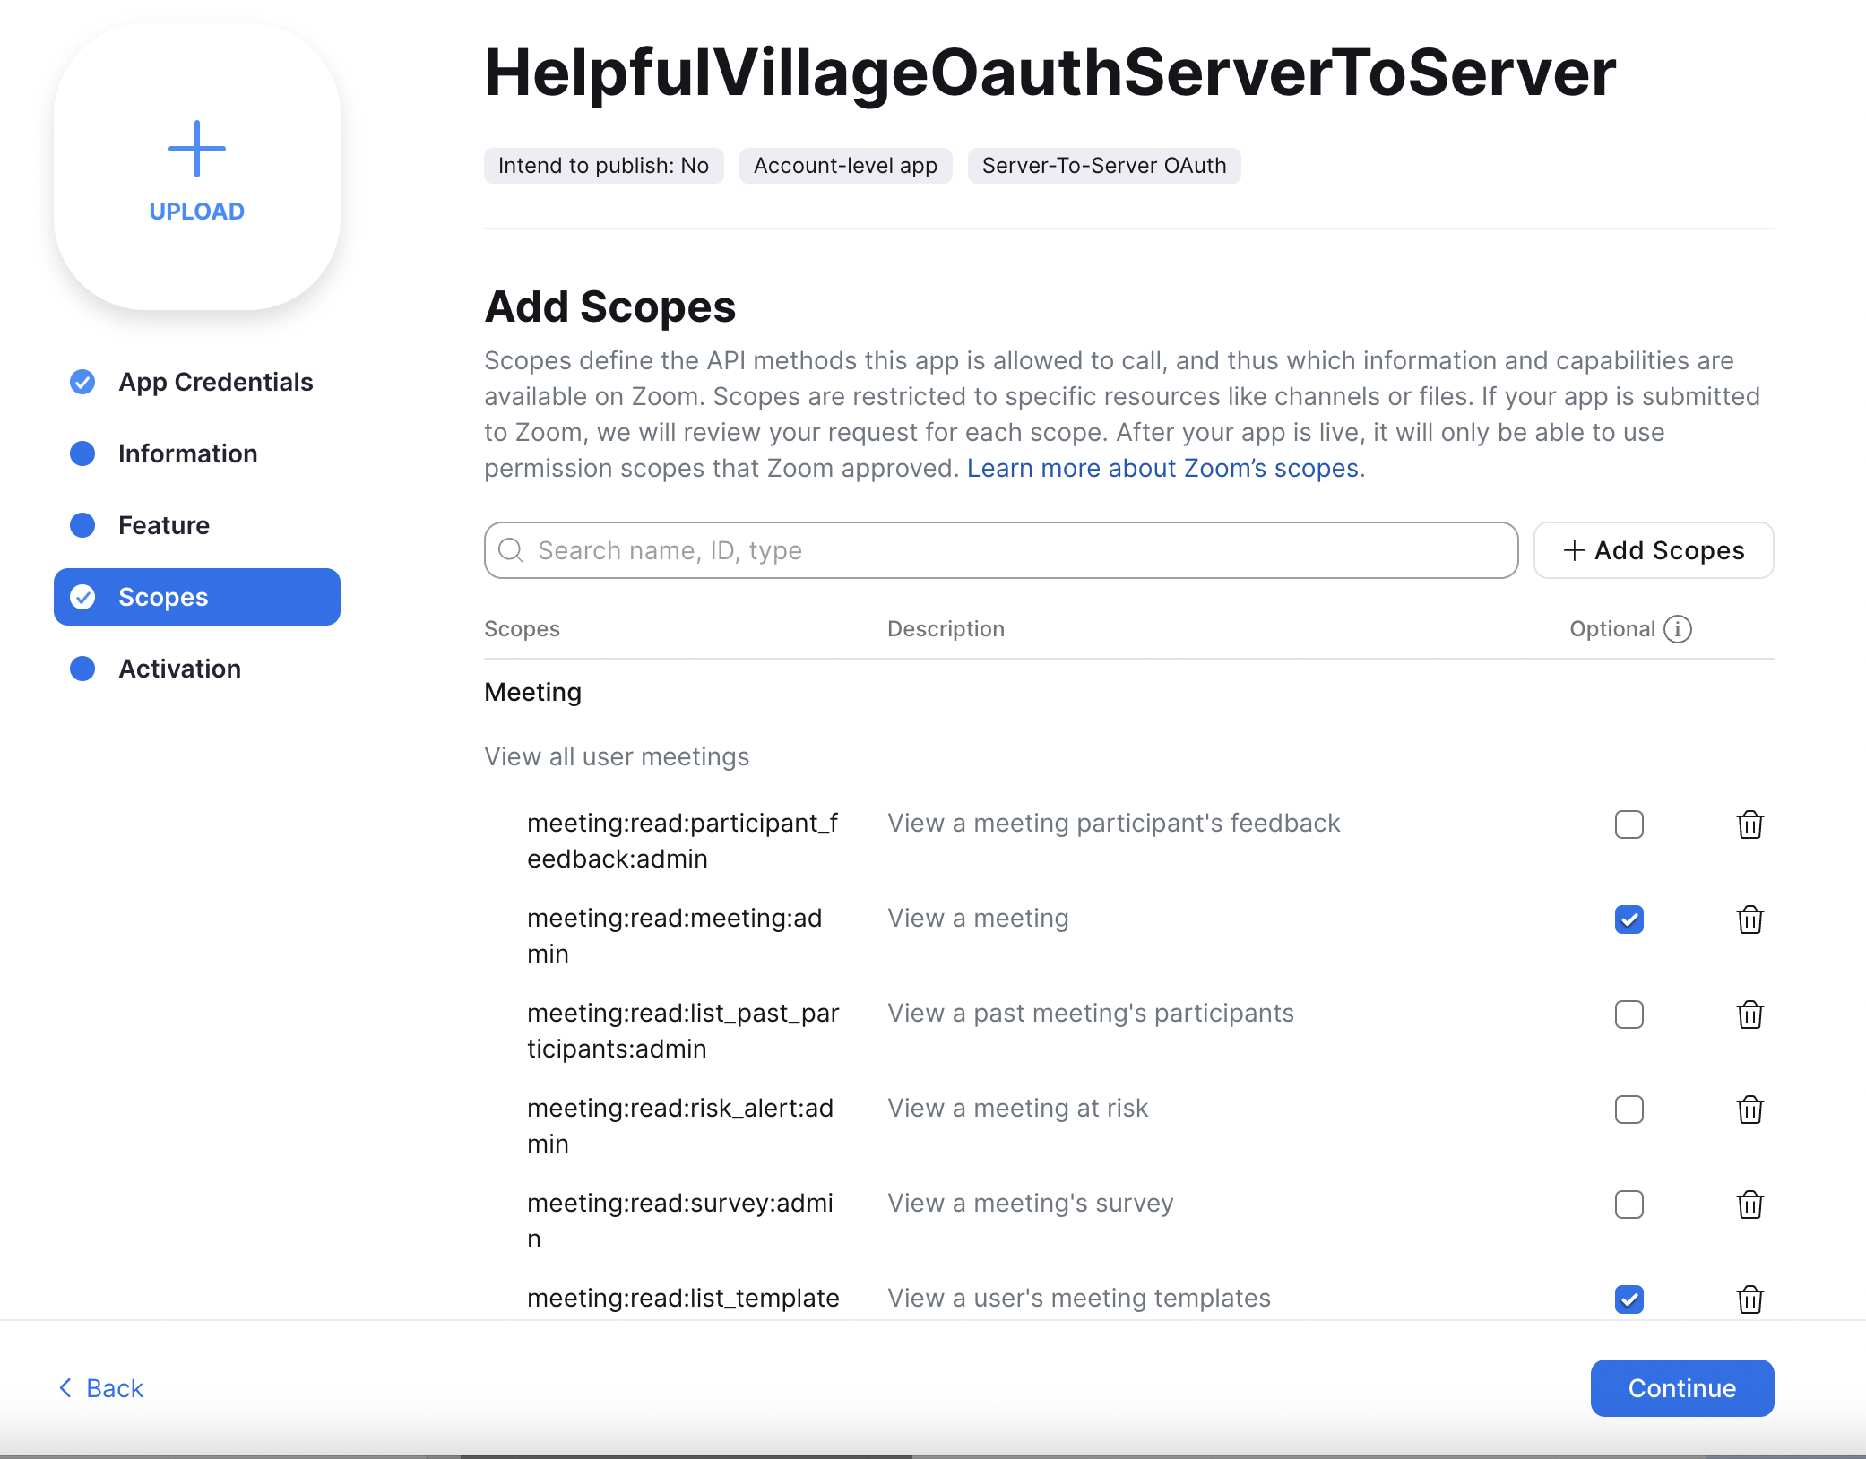Click the Description column header
Screen dimensions: 1866x1459
(946, 629)
